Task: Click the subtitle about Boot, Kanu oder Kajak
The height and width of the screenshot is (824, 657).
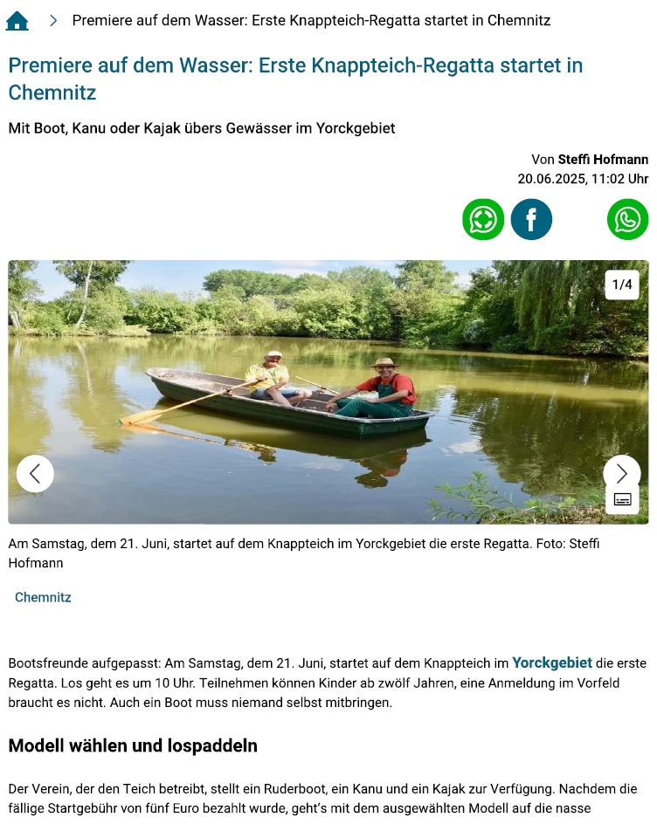Action: pos(202,128)
